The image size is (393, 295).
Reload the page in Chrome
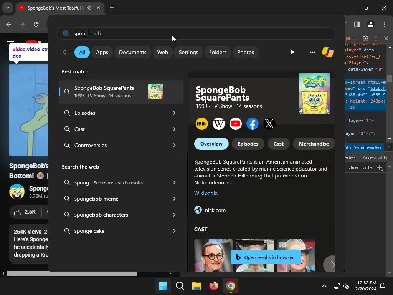click(36, 24)
